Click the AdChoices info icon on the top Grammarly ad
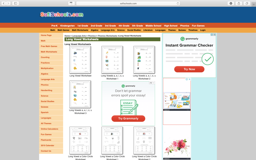256x160 pixels. point(211,35)
